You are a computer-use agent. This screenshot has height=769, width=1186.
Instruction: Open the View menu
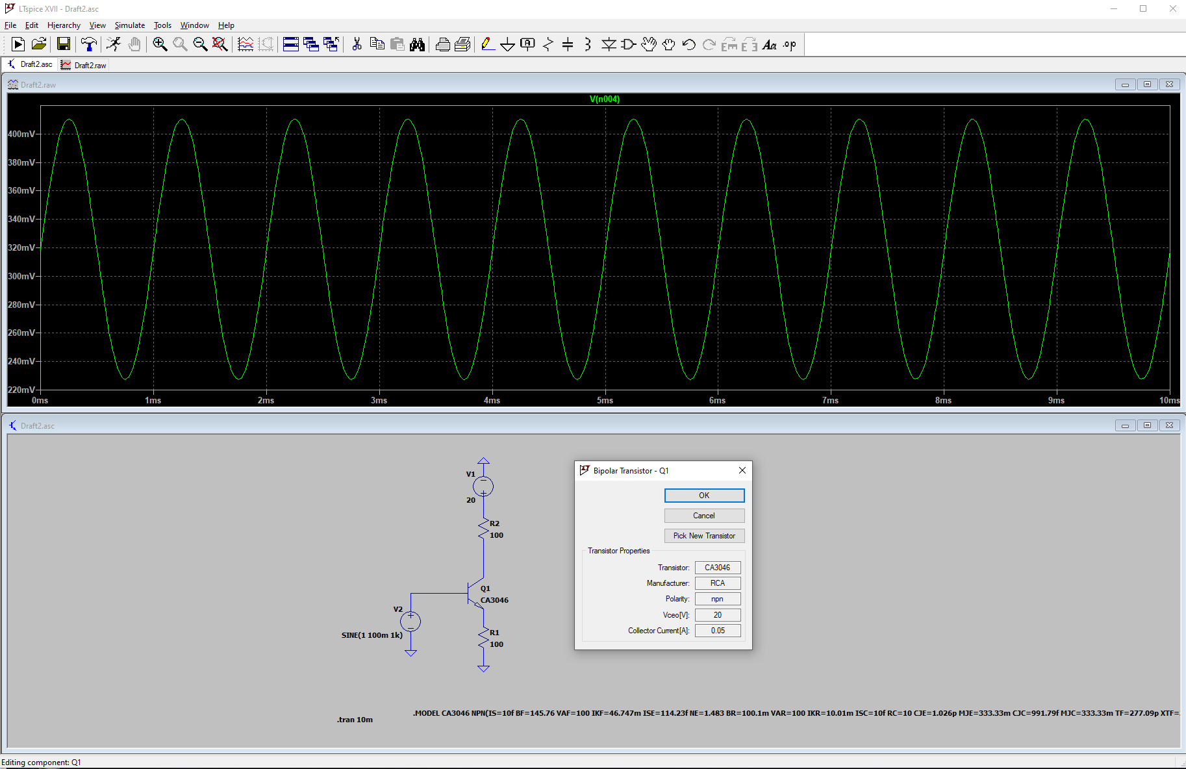pos(97,25)
